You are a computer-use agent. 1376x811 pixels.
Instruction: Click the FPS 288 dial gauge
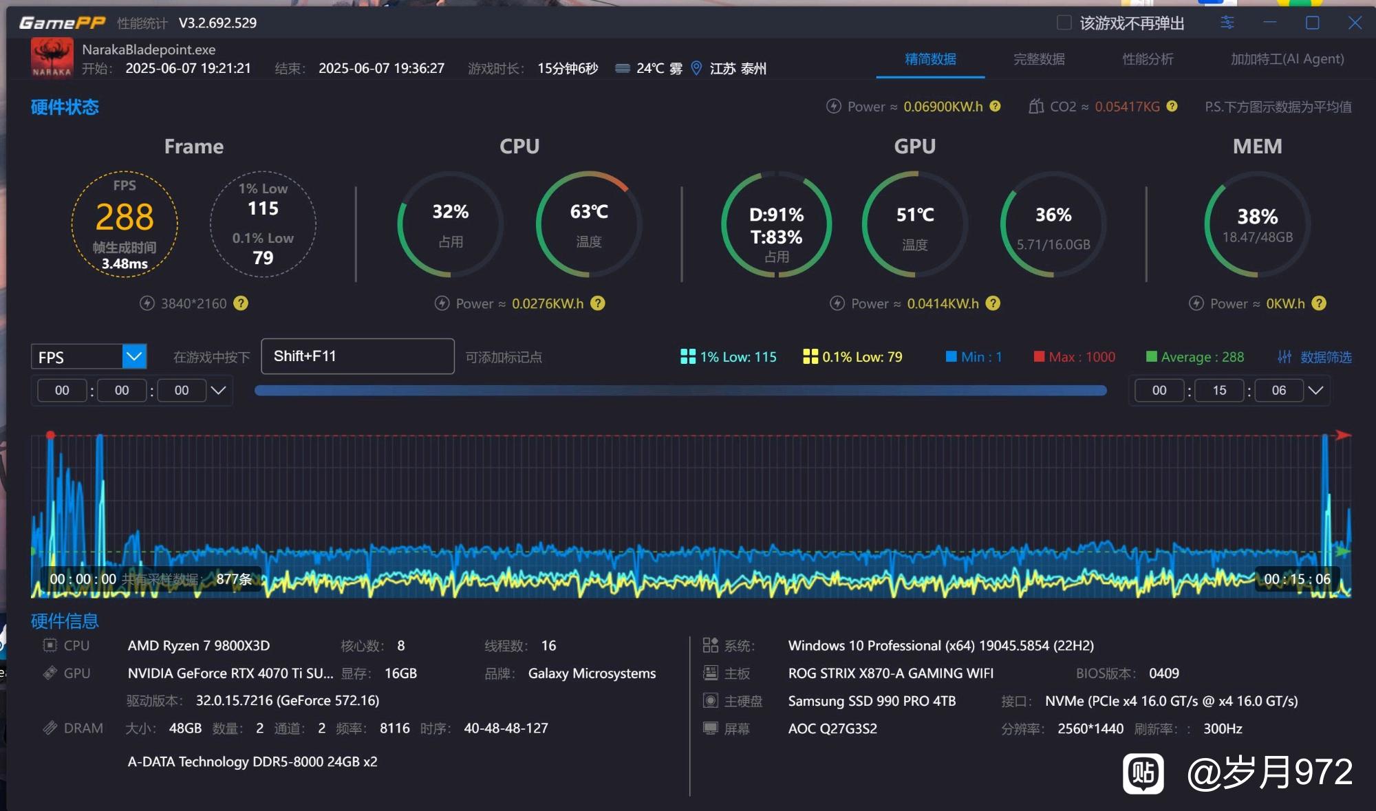(125, 224)
